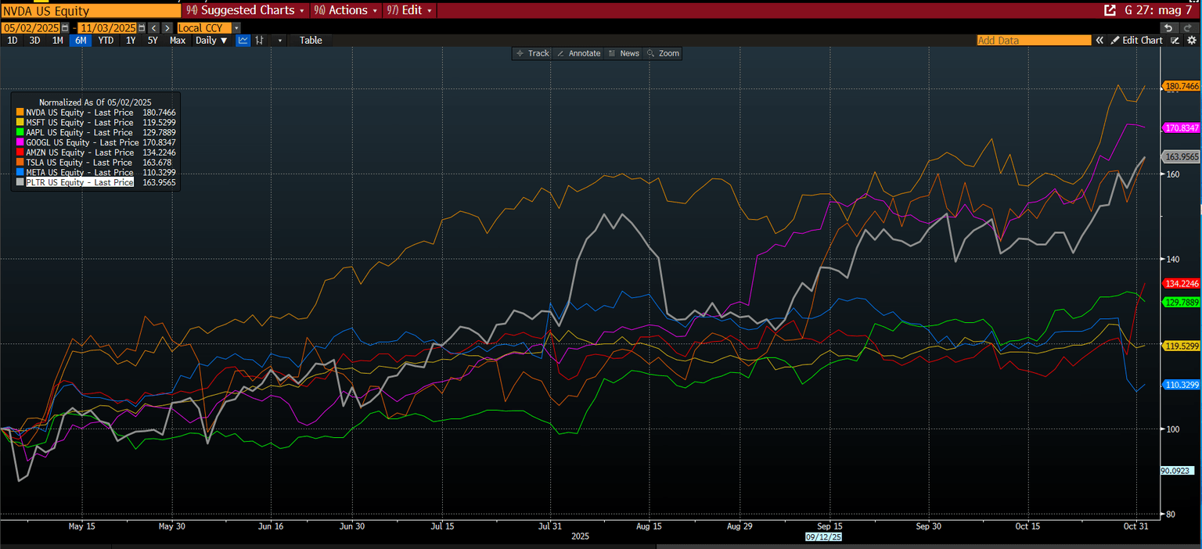1202x549 pixels.
Task: Click the pencil-checklist icon beside Edit Chart
Action: (x=1175, y=41)
